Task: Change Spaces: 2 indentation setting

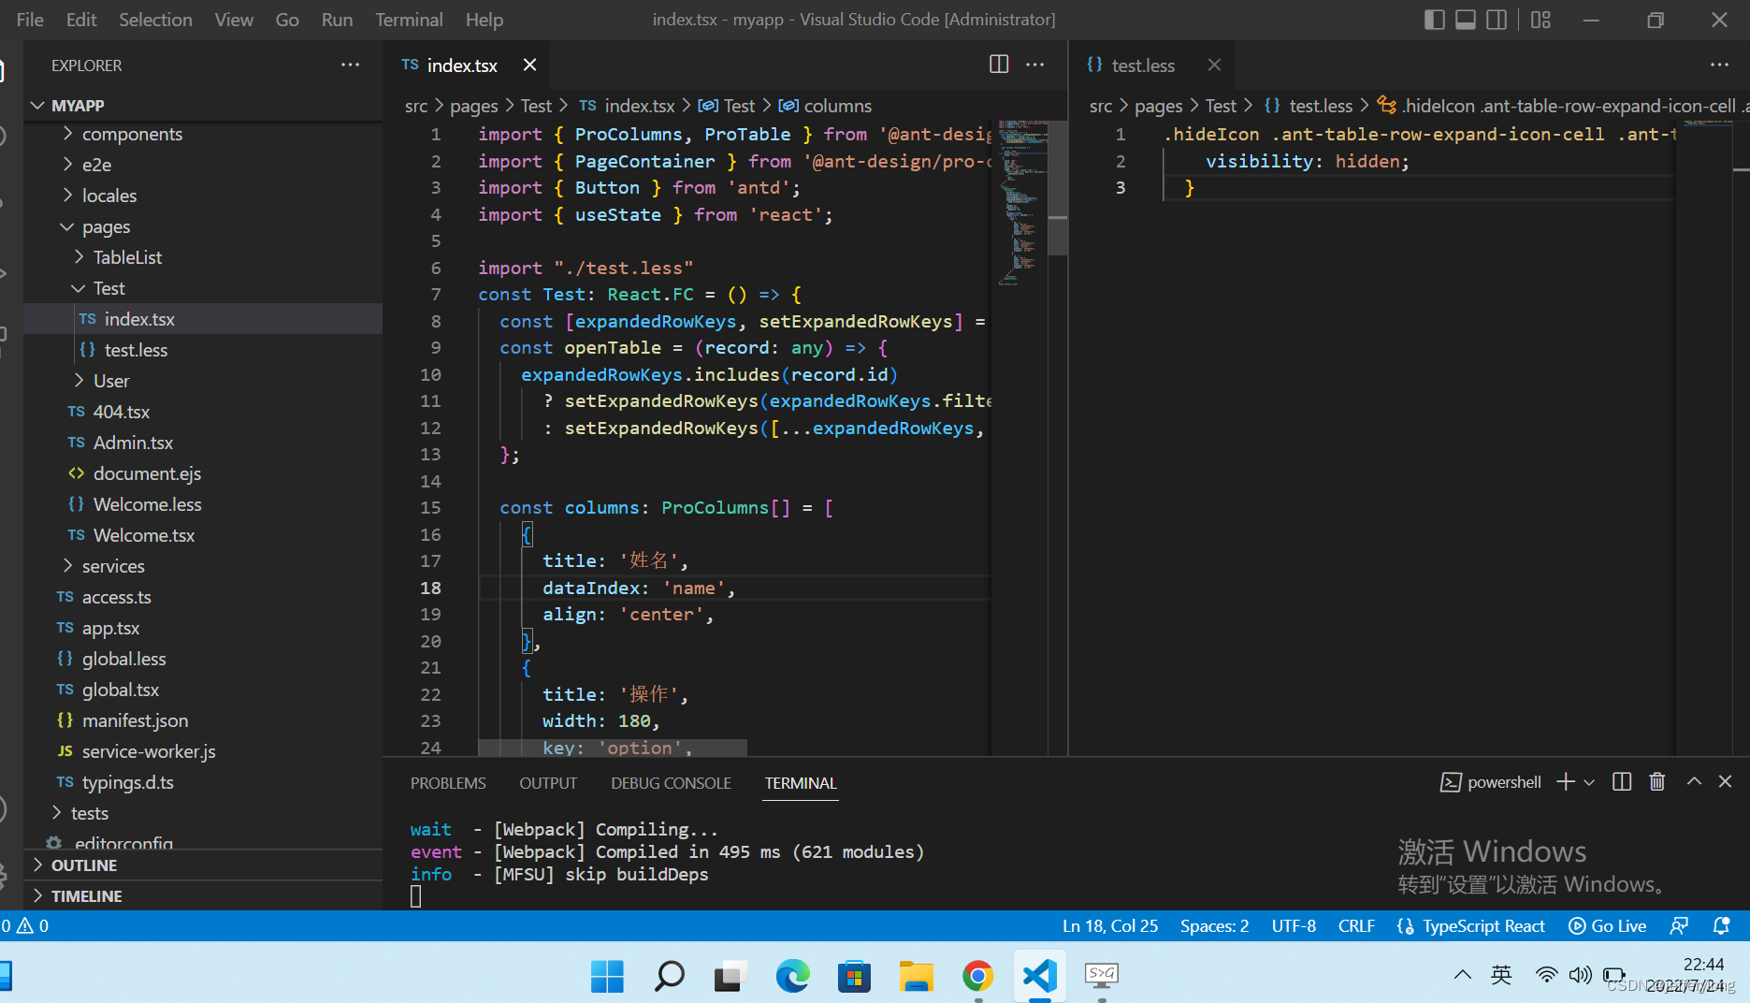Action: 1214,925
